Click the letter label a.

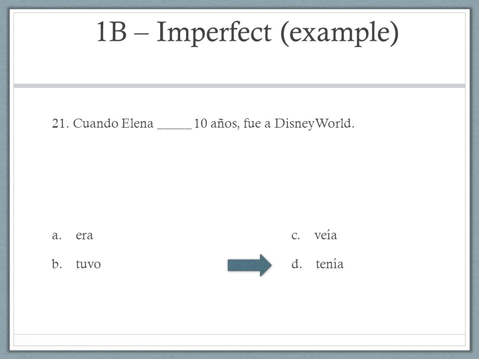click(56, 235)
